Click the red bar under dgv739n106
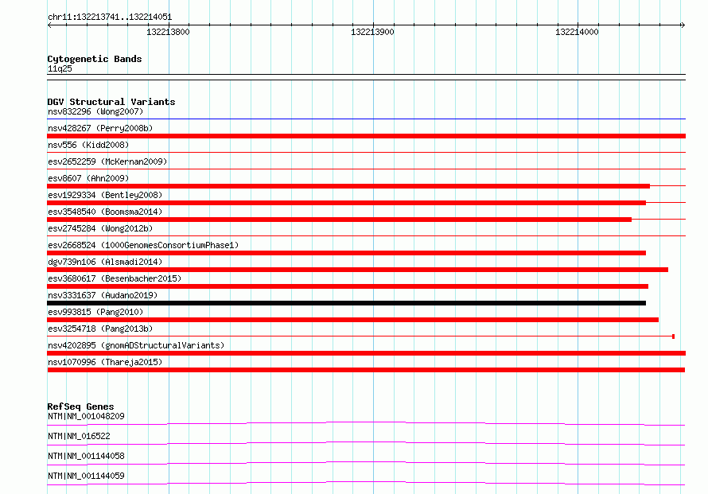708x494 pixels. (x=358, y=270)
